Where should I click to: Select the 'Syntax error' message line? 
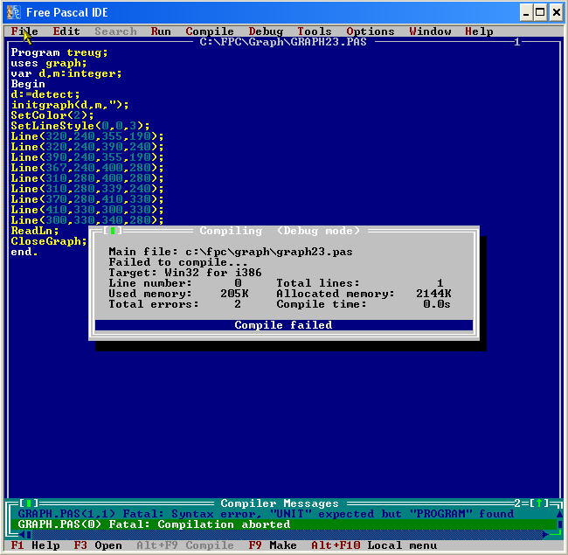click(x=262, y=514)
